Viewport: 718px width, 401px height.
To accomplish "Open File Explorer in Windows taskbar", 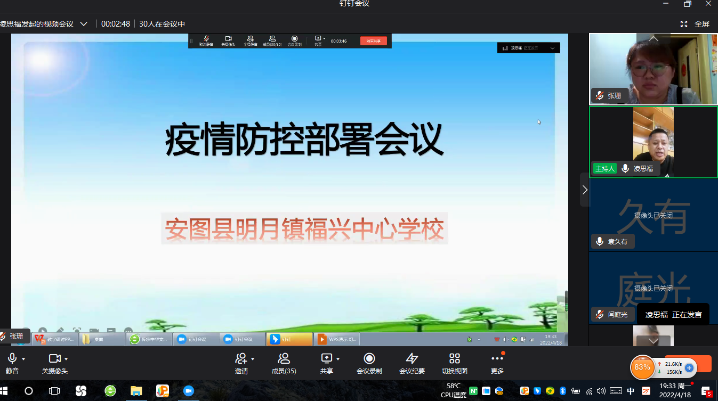I will pyautogui.click(x=136, y=391).
